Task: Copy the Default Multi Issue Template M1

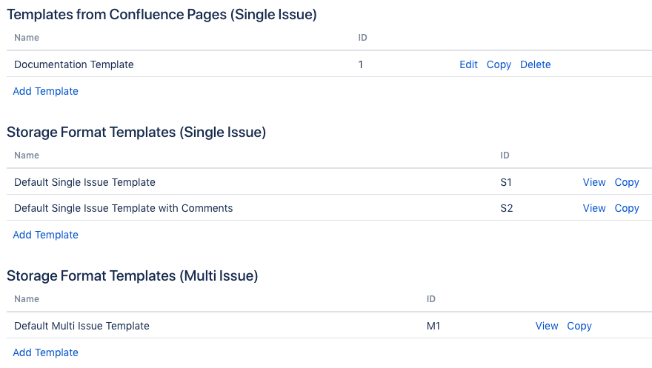Action: tap(579, 327)
